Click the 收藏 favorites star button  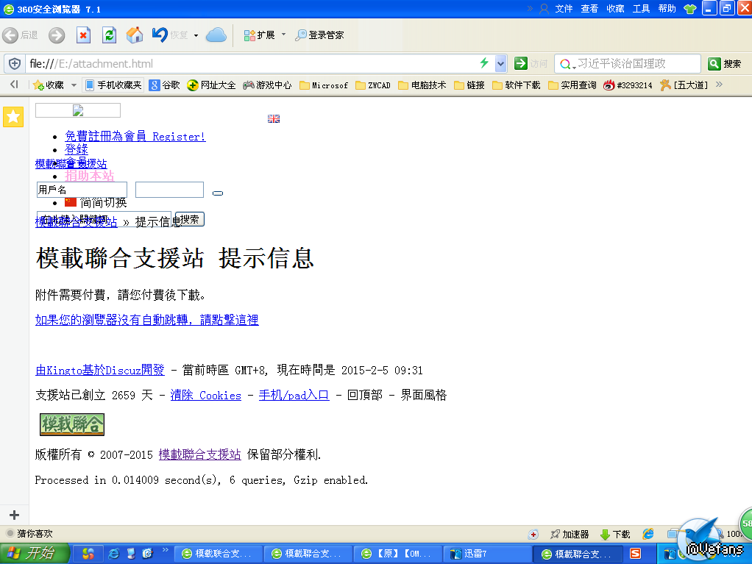[x=49, y=85]
